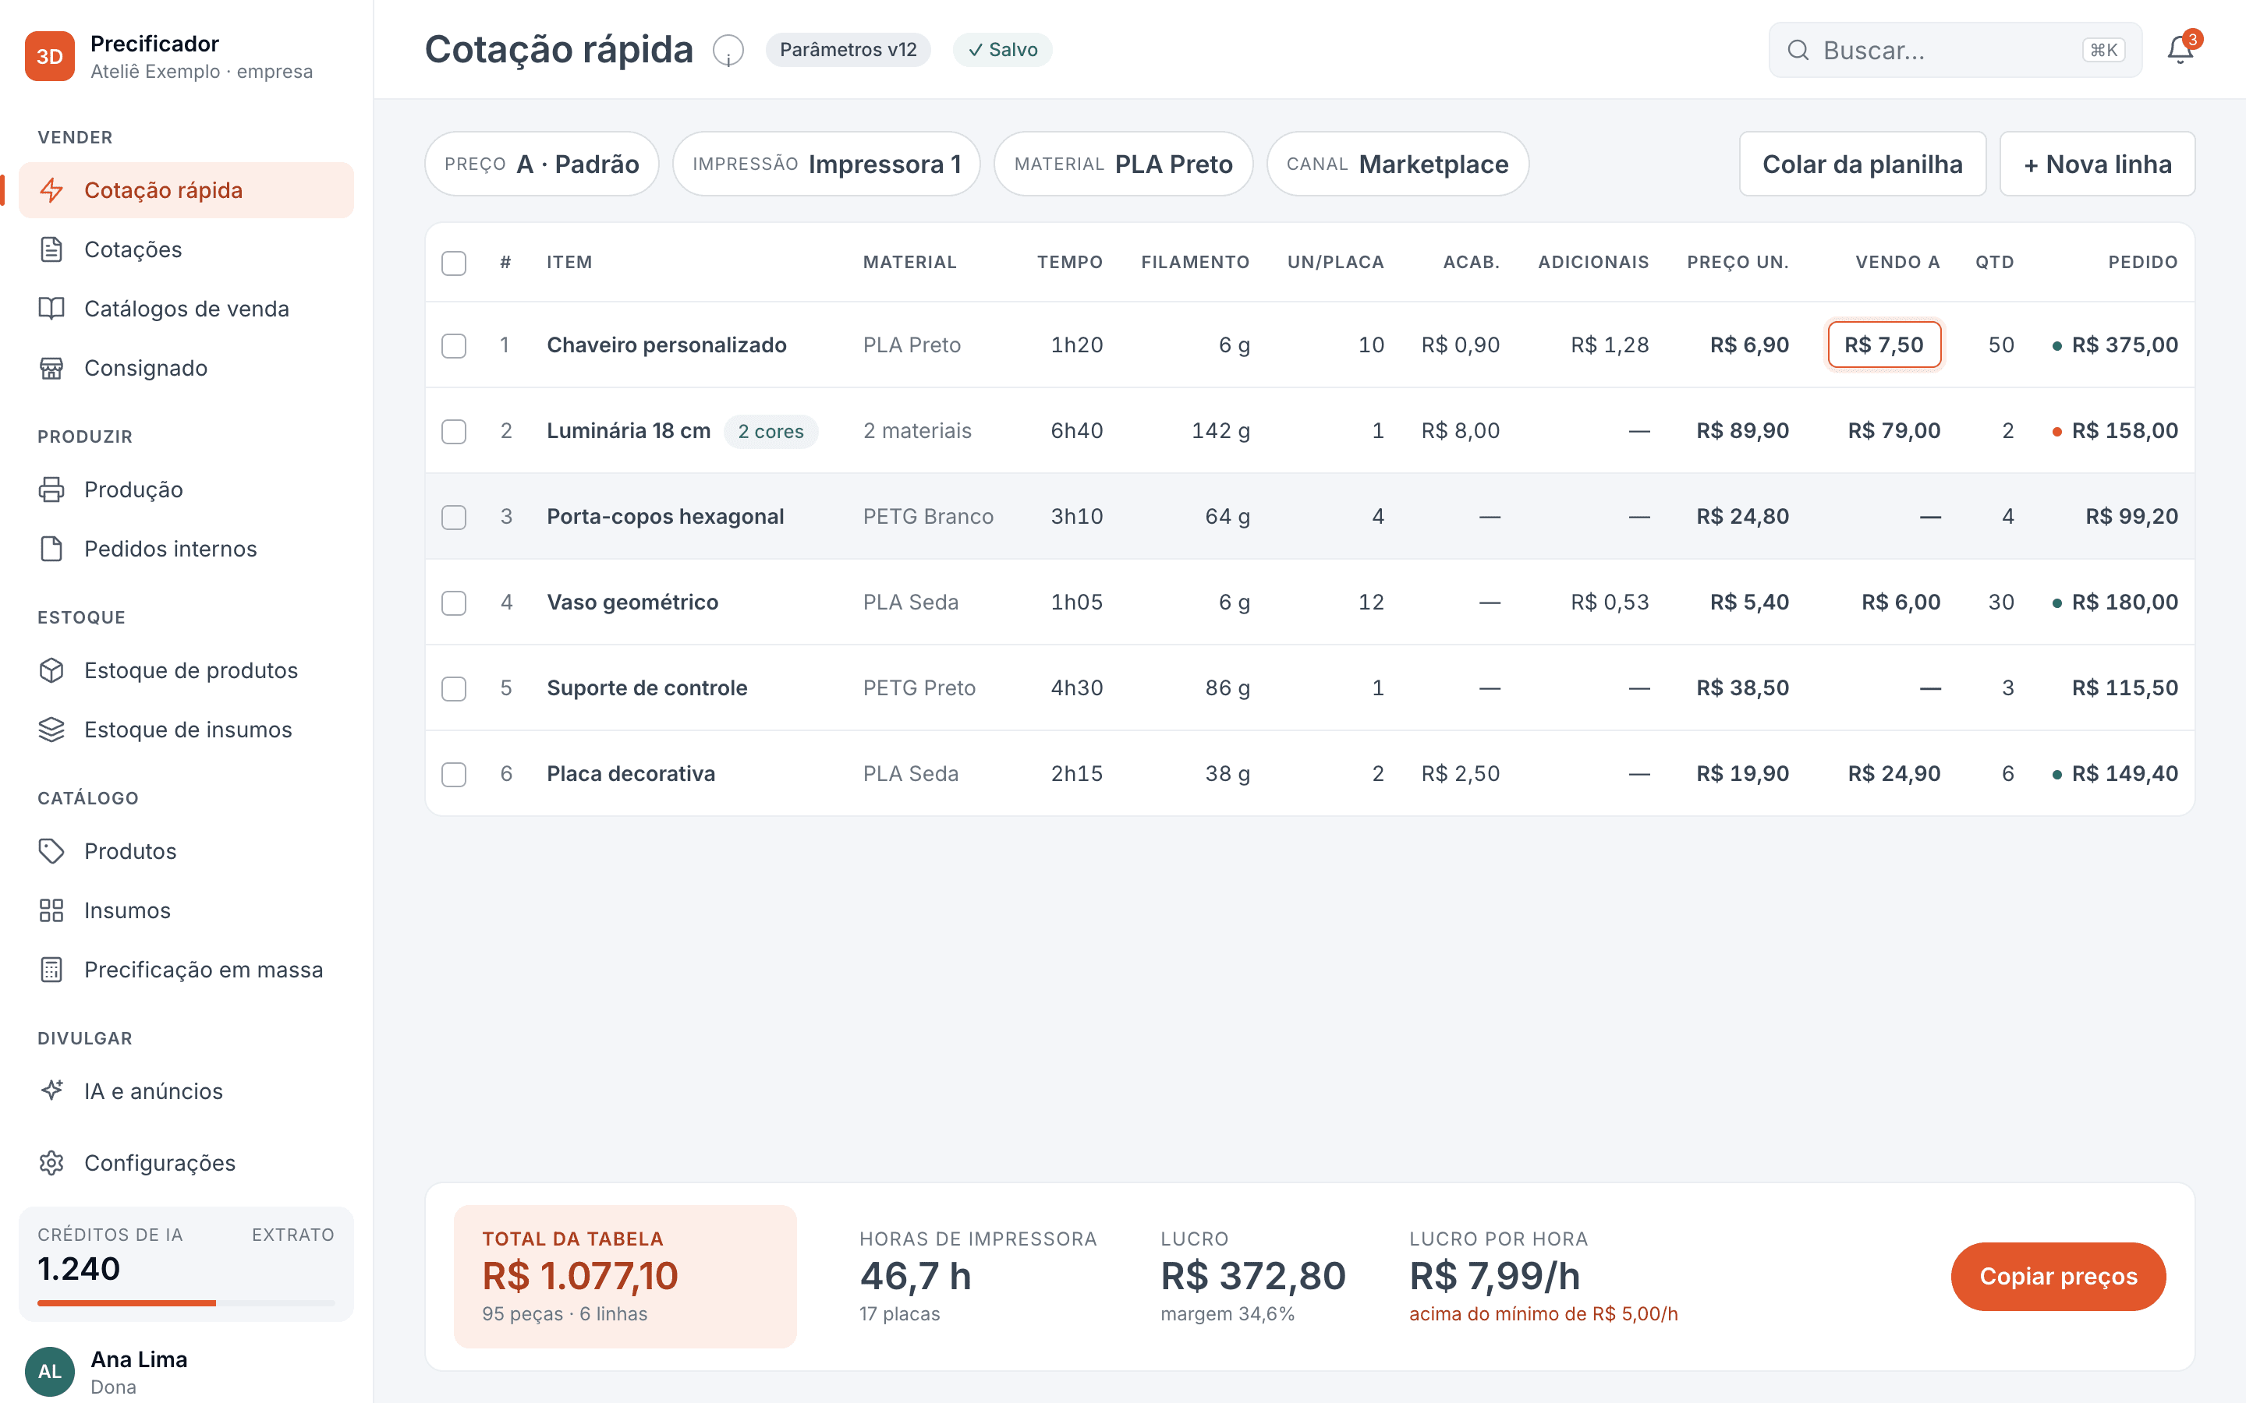The image size is (2246, 1403).
Task: Click the green status dot on R$ 375,00
Action: coord(2056,346)
